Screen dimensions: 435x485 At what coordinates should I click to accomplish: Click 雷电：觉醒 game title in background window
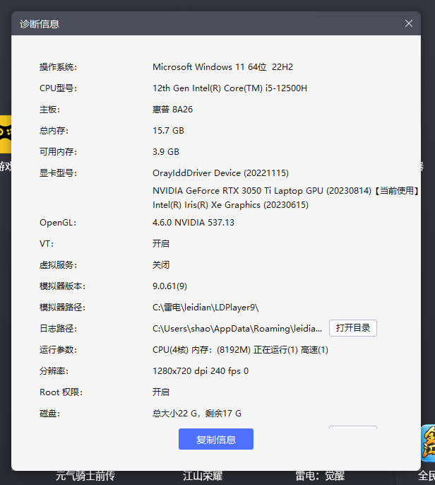[x=320, y=477]
